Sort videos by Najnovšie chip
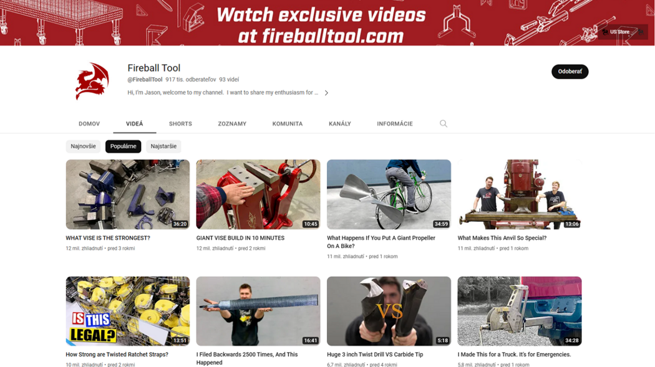The width and height of the screenshot is (655, 367). (83, 146)
